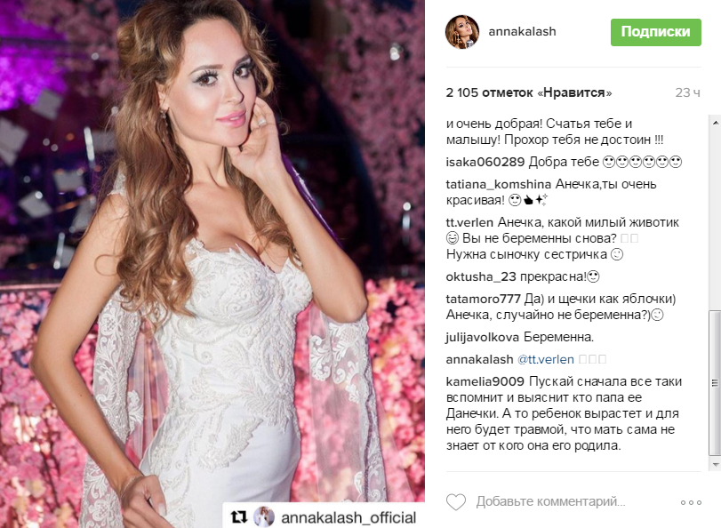
Task: Open commenter isaka060289 profile
Action: pyautogui.click(x=485, y=162)
